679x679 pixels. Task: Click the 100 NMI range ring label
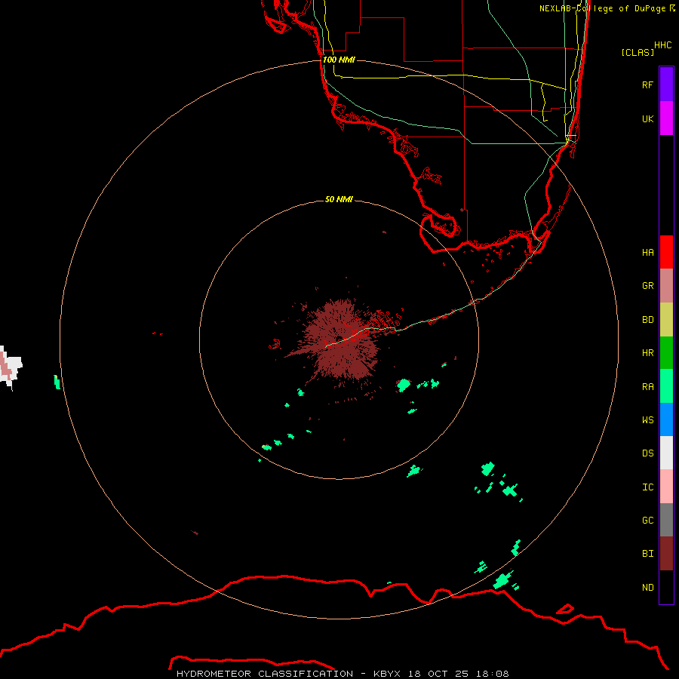pyautogui.click(x=339, y=60)
